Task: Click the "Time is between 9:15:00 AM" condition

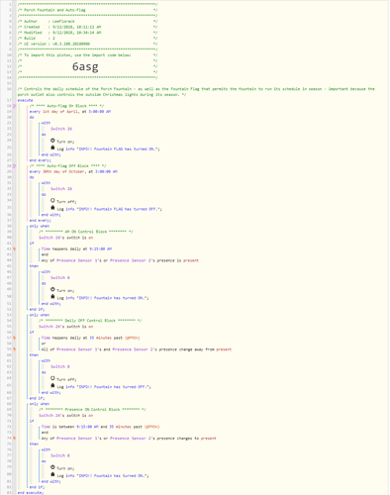Action: pos(100,427)
